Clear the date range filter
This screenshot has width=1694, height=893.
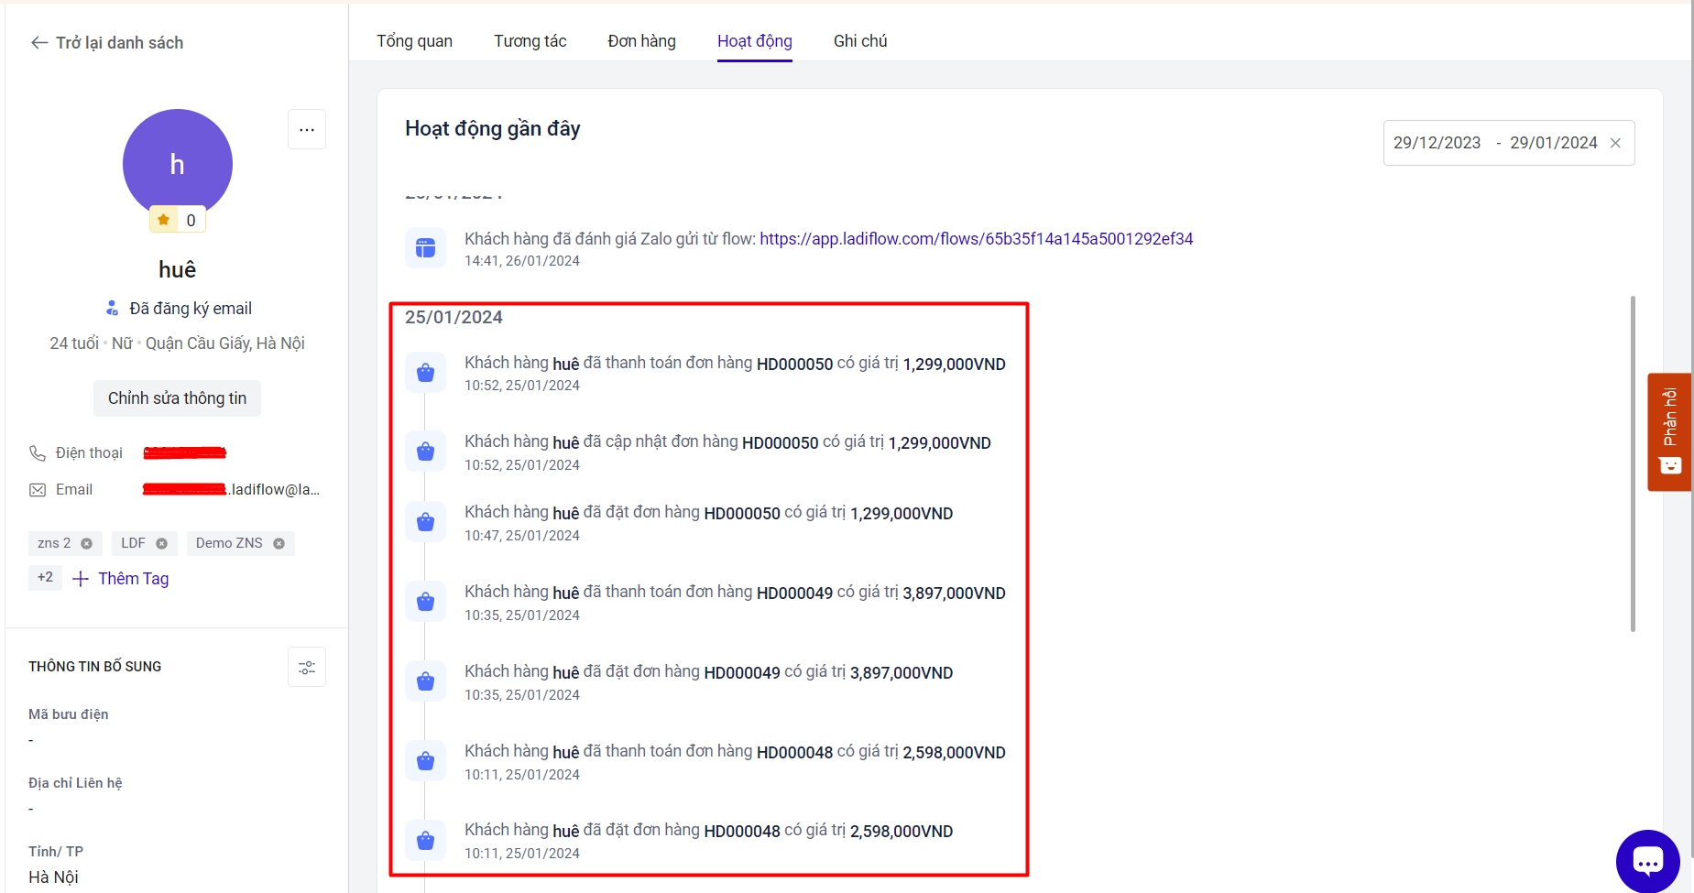(1615, 143)
